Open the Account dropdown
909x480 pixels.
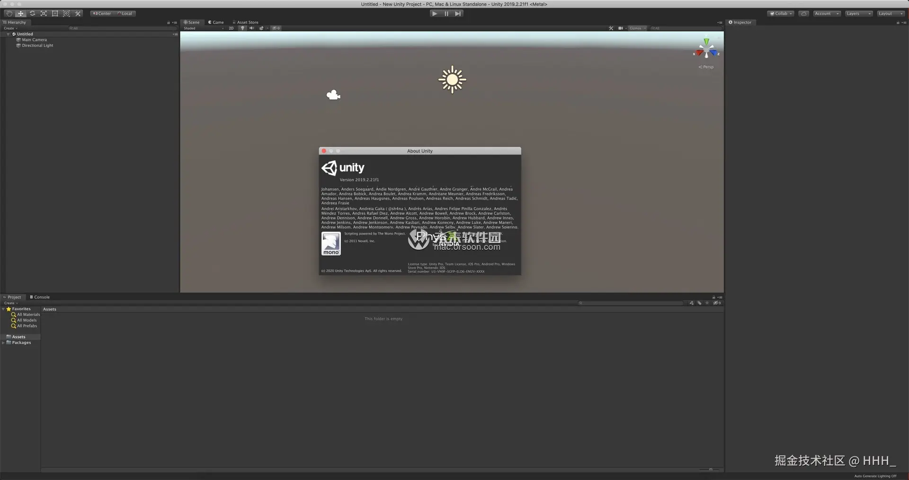pos(827,14)
